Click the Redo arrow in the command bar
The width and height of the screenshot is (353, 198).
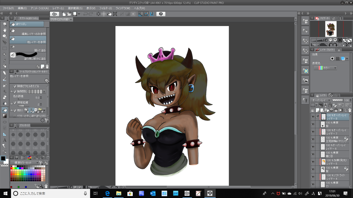pyautogui.click(x=91, y=14)
